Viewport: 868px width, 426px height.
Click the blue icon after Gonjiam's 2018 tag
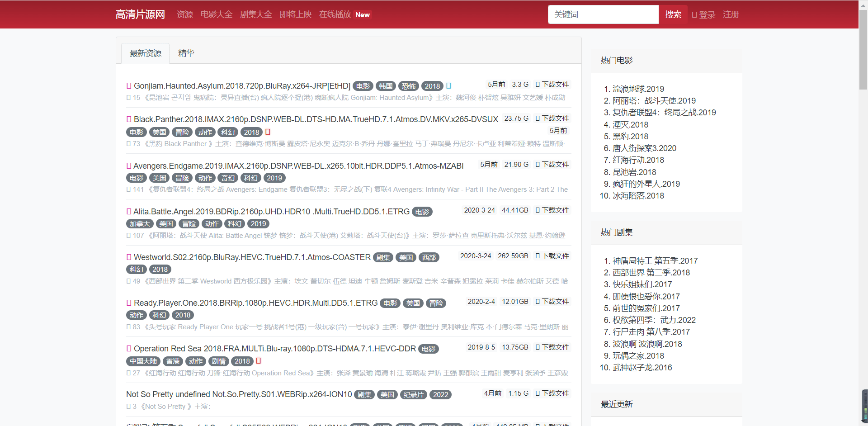(x=448, y=85)
